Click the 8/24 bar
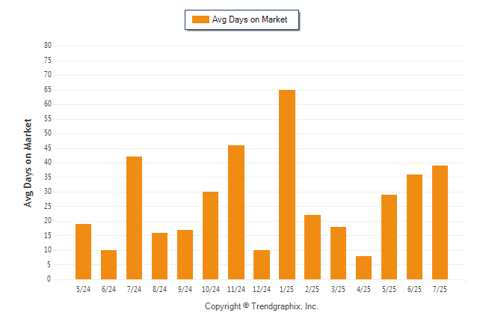This screenshot has width=483, height=325. tap(159, 256)
